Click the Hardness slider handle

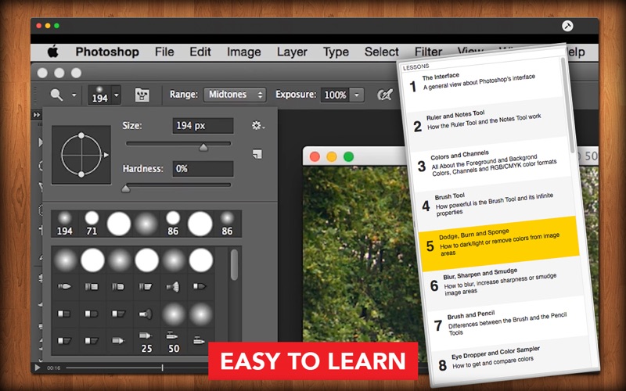[126, 188]
